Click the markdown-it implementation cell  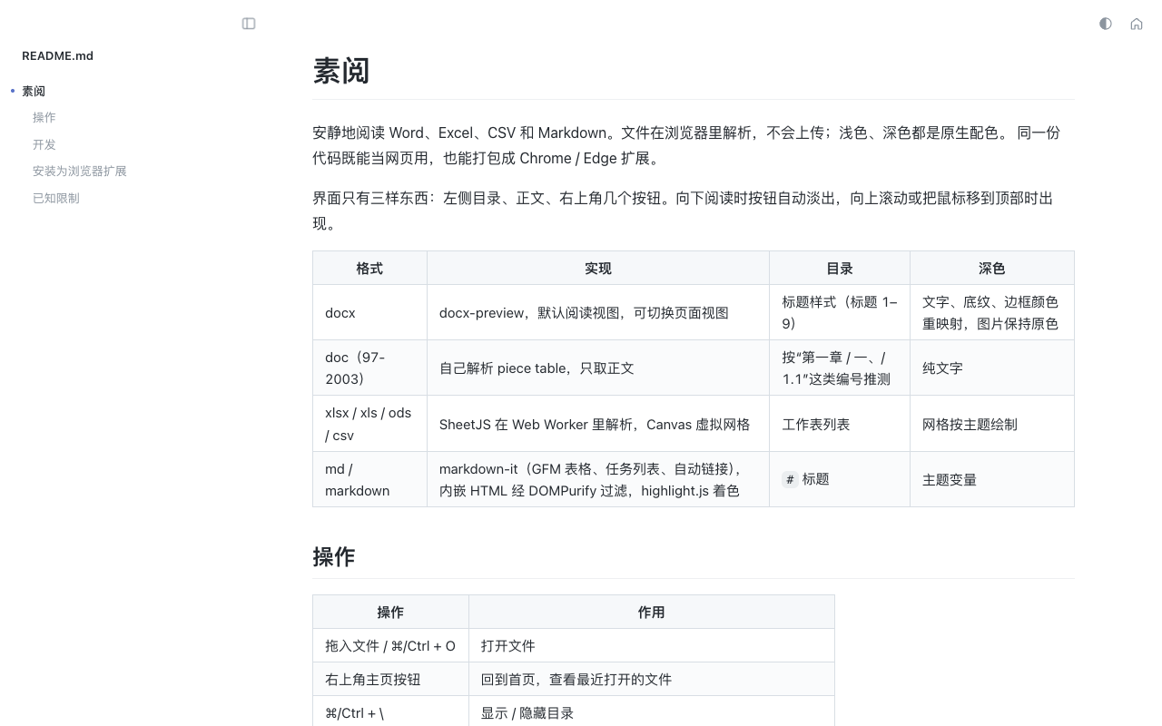[x=598, y=479]
